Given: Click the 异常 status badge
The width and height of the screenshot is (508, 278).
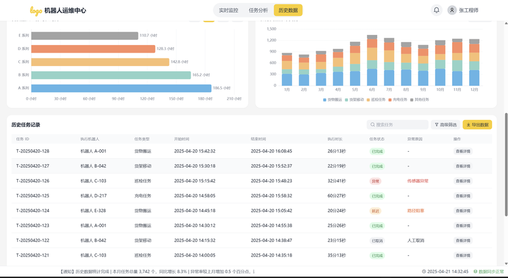Looking at the screenshot, I should pyautogui.click(x=375, y=181).
